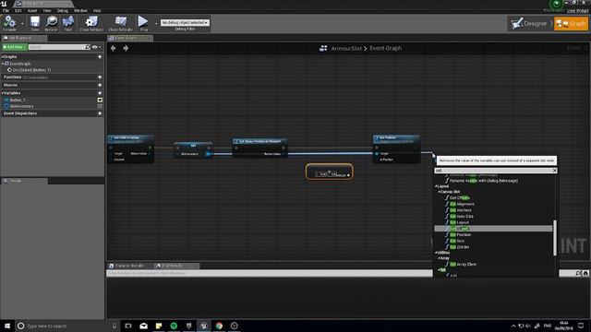Navigate back in graph history
The width and height of the screenshot is (591, 332).
113,48
